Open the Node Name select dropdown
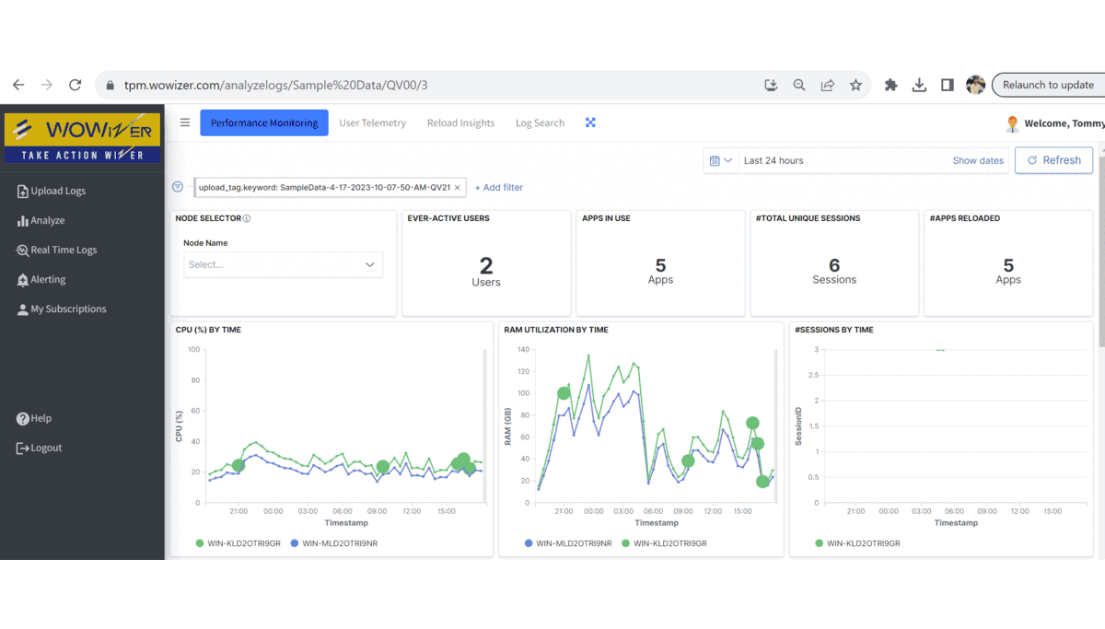 (283, 264)
